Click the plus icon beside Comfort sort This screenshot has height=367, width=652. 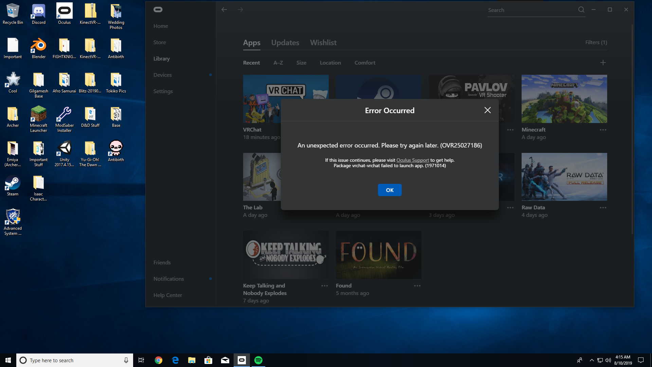[603, 63]
